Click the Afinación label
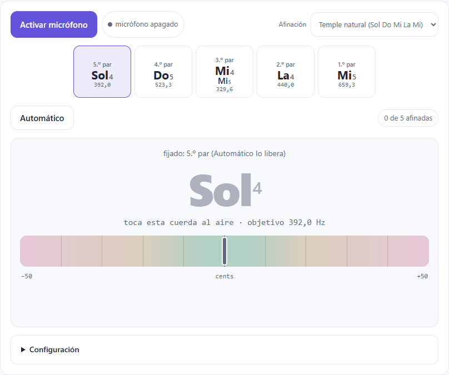Image resolution: width=449 pixels, height=375 pixels. pos(292,24)
